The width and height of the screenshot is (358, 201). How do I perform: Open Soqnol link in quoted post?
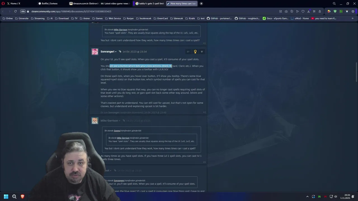117,131
